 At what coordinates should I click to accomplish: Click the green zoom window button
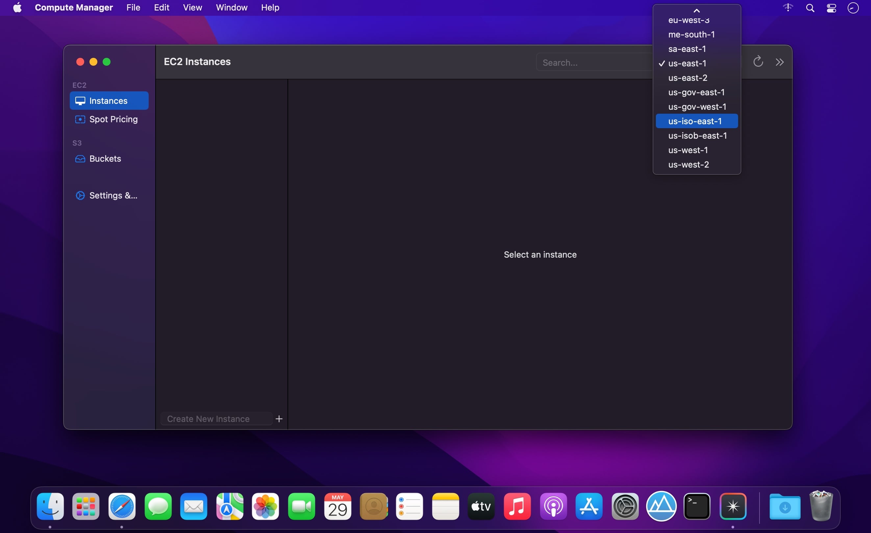[x=106, y=62]
